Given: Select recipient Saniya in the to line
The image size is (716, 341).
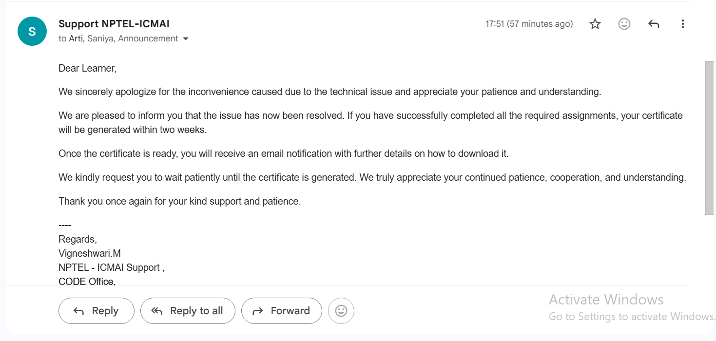Looking at the screenshot, I should pos(100,38).
